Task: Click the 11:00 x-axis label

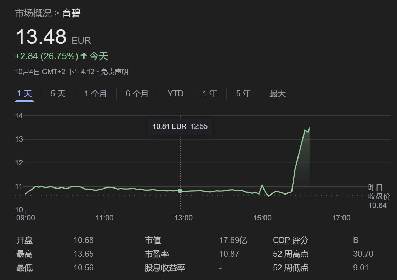Action: tap(104, 218)
